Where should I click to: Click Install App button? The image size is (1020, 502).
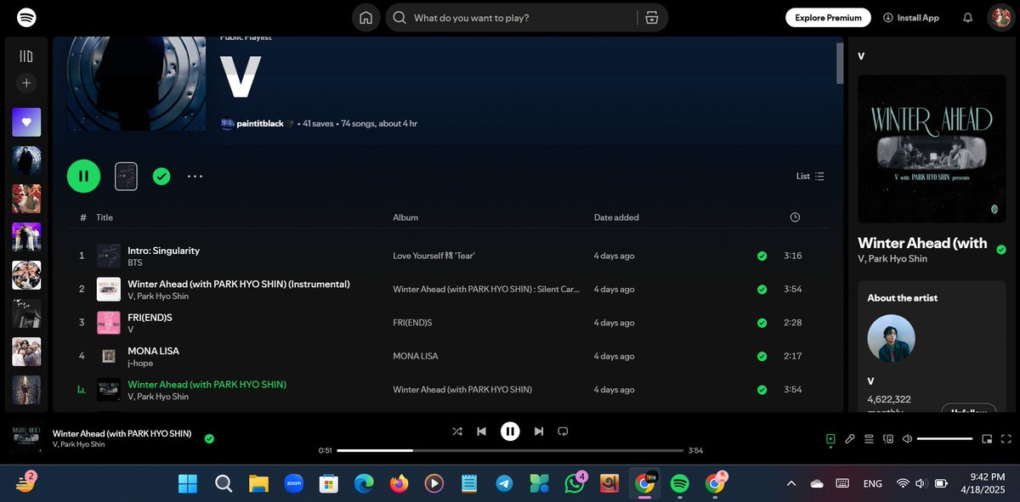tap(911, 18)
